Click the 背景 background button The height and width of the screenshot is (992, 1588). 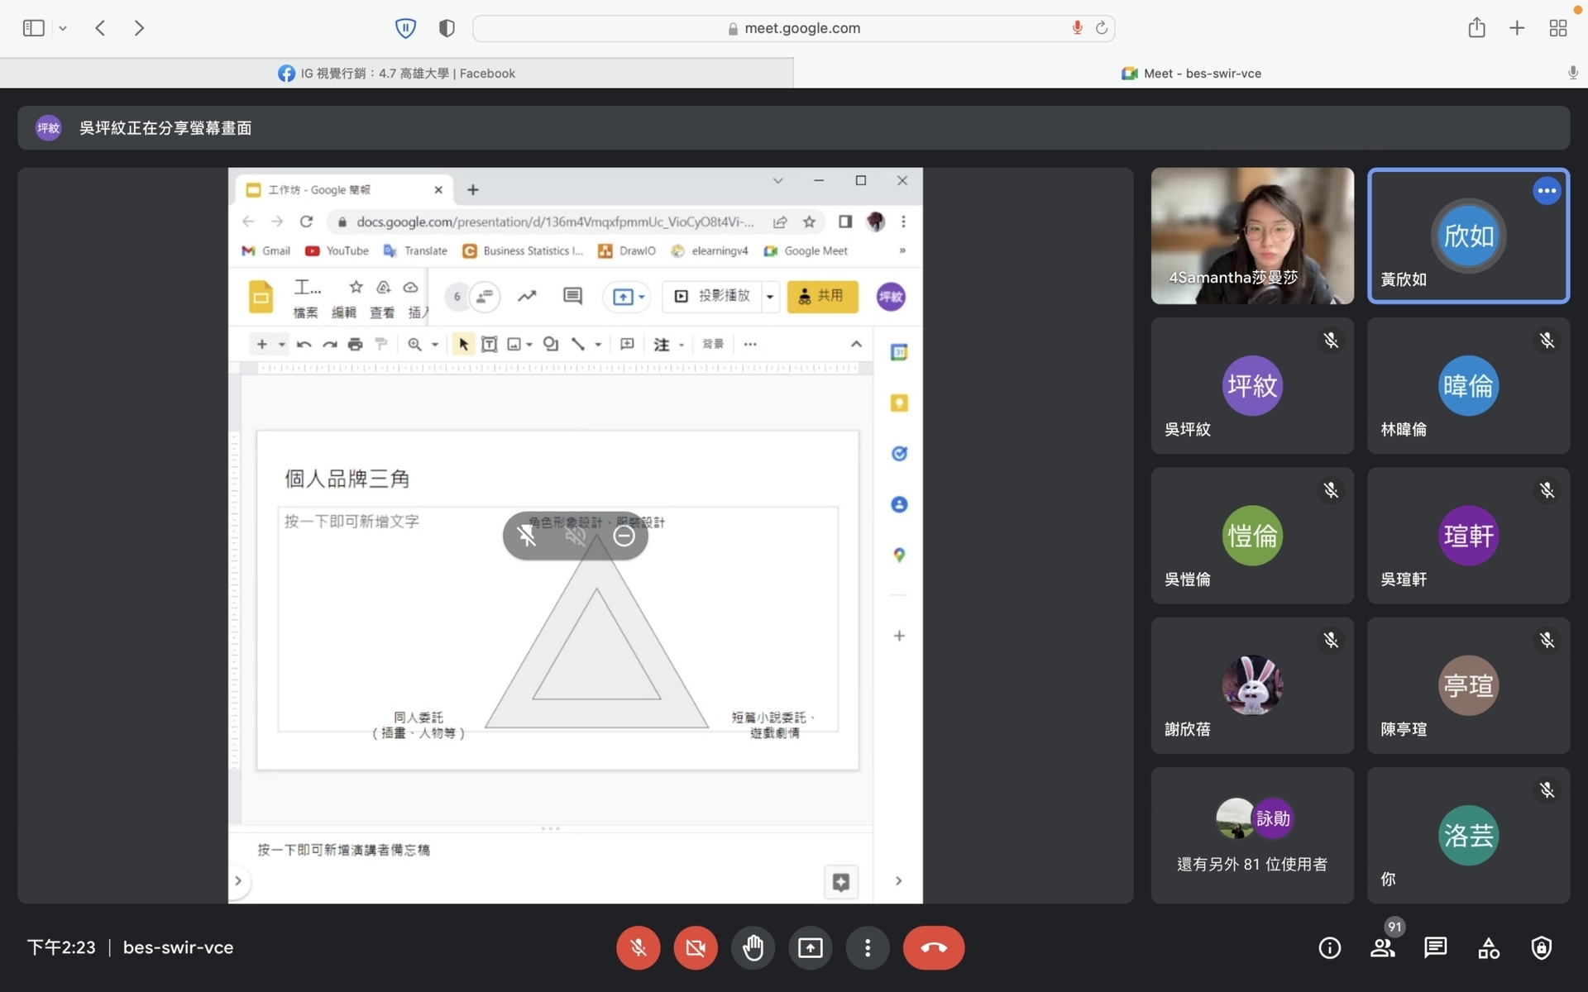pyautogui.click(x=713, y=344)
